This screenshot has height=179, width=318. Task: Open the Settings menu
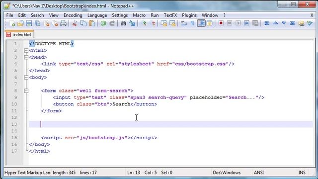(x=120, y=15)
